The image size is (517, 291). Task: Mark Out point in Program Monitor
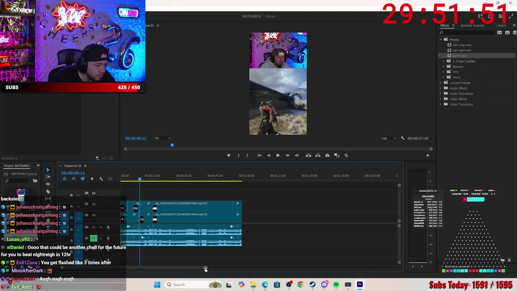coord(247,155)
